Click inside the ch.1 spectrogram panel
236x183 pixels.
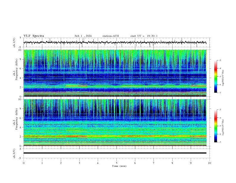(115, 73)
